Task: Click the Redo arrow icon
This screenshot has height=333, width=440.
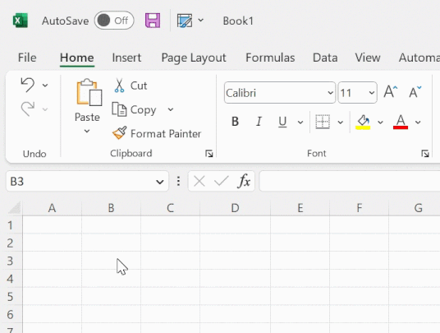Action: [28, 109]
